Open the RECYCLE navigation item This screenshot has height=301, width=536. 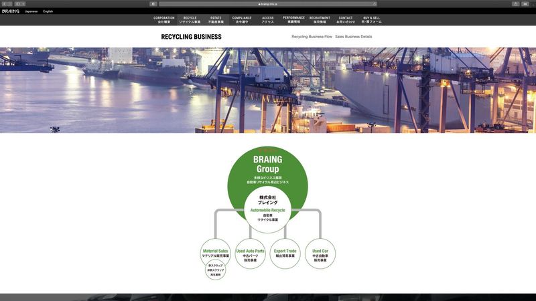(190, 20)
